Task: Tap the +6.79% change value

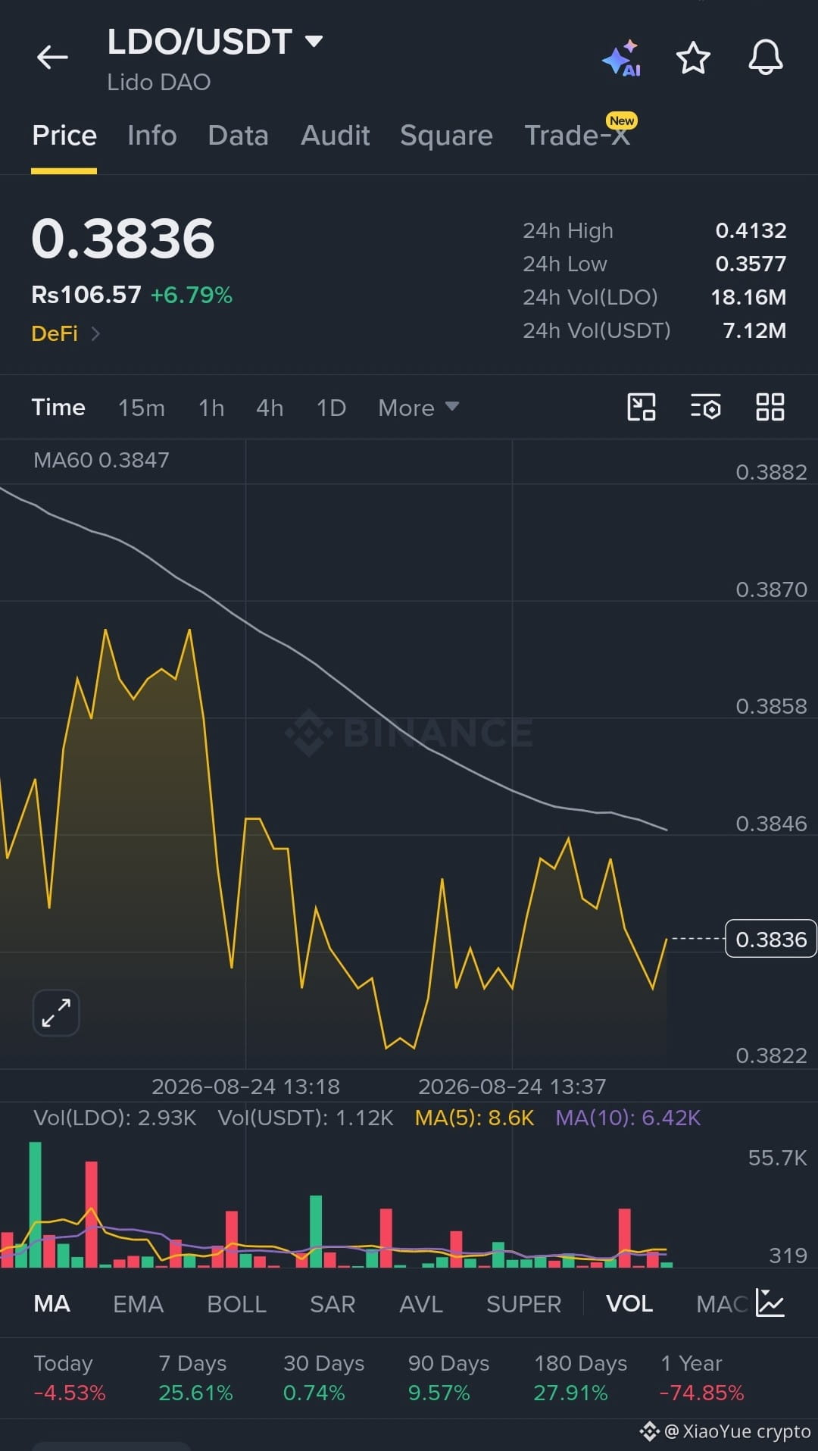Action: pos(192,295)
